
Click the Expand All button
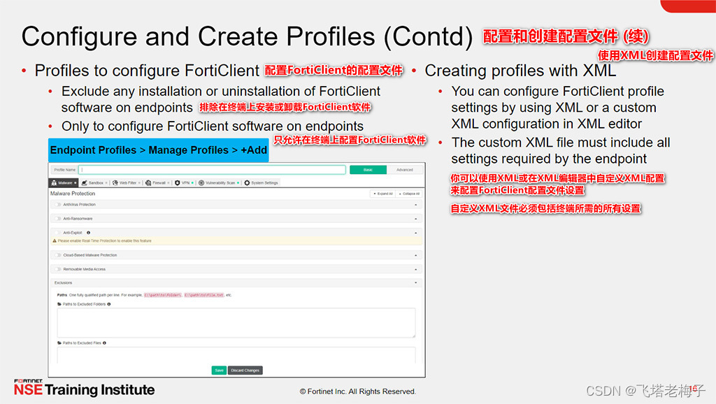point(382,194)
